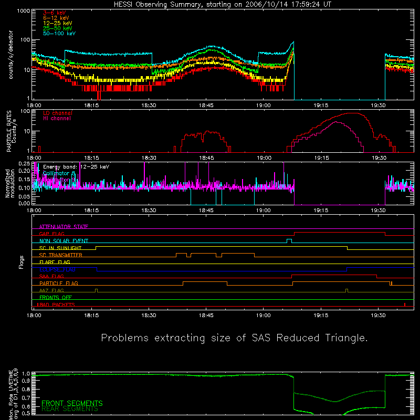This screenshot has width=420, height=420.
Task: Click the 'Normalized modulation' axis label
Action: coord(10,183)
